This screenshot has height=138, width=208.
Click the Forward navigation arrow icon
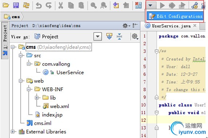pyautogui.click(x=126, y=5)
